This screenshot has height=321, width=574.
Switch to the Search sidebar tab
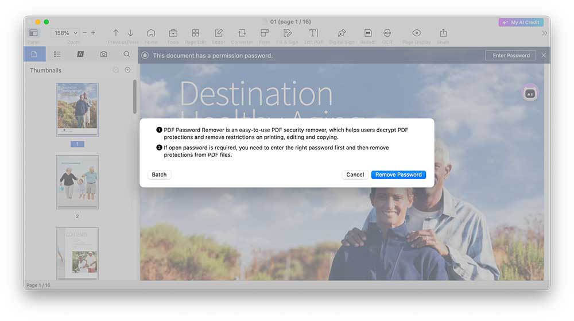127,54
